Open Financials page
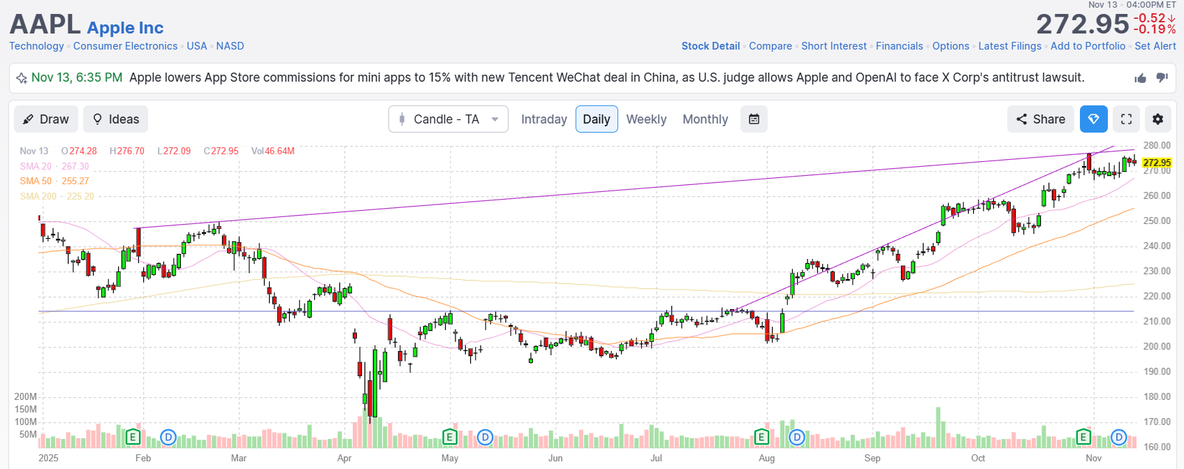This screenshot has width=1184, height=469. [x=900, y=46]
